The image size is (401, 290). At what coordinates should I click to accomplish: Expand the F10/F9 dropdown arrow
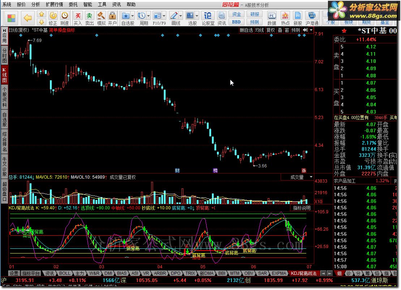point(164,16)
